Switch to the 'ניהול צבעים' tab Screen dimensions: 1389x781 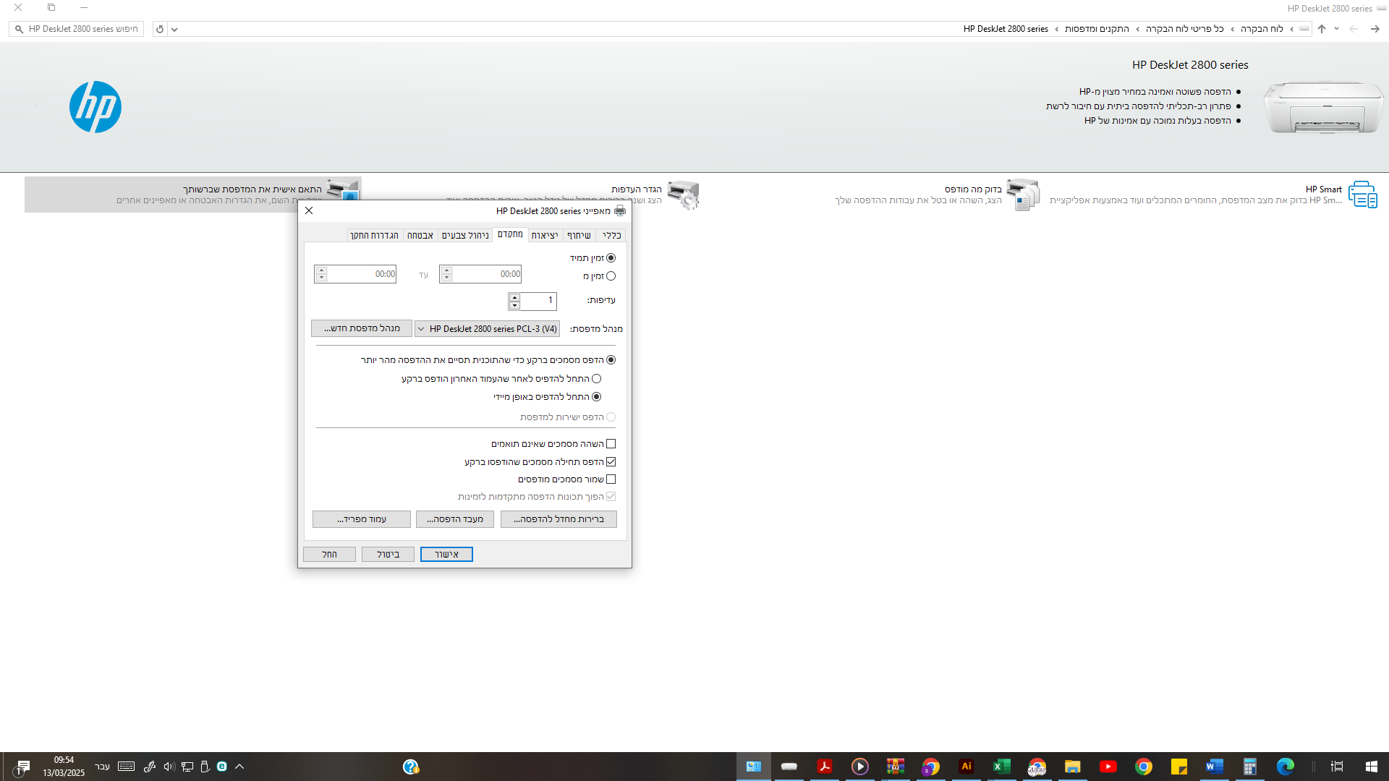[465, 236]
